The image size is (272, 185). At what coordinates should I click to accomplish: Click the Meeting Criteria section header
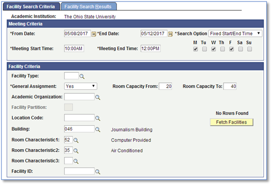[135, 24]
